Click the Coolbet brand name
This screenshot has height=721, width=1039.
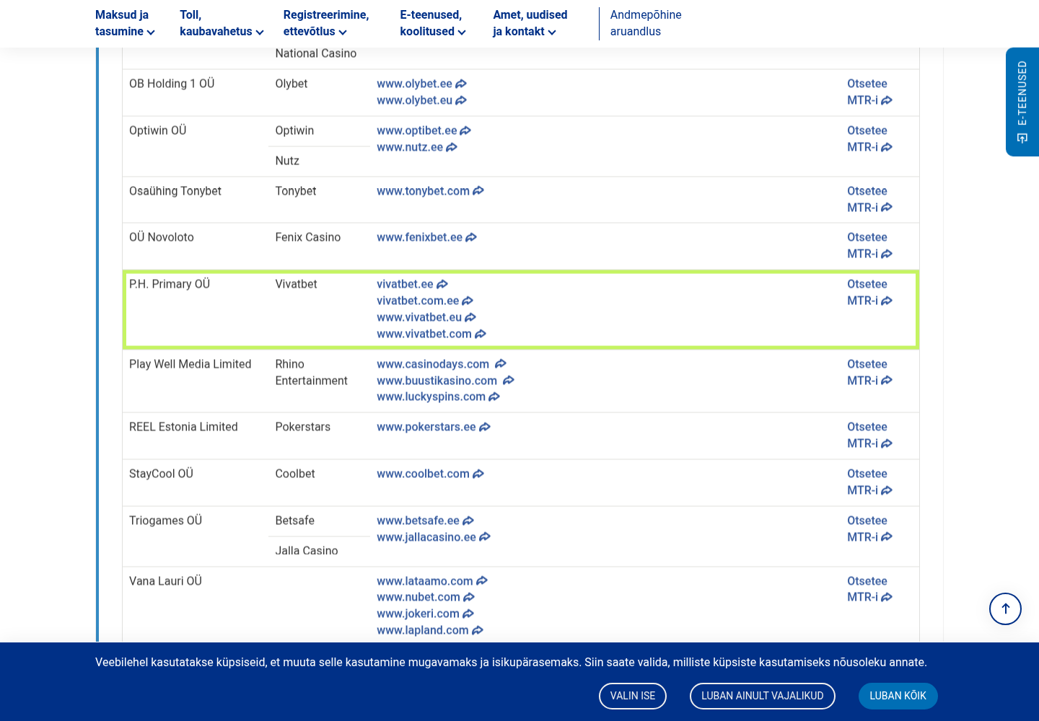click(295, 474)
